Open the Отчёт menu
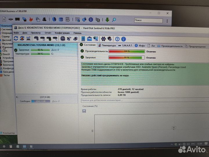The image size is (209, 157). coord(48,33)
